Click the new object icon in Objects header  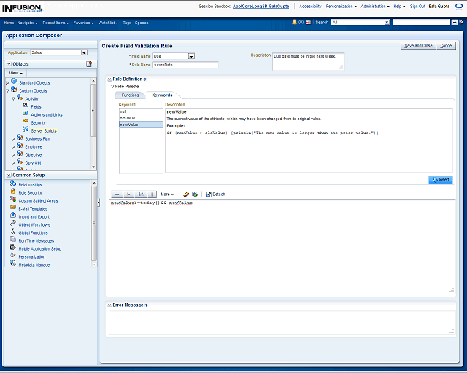(89, 64)
